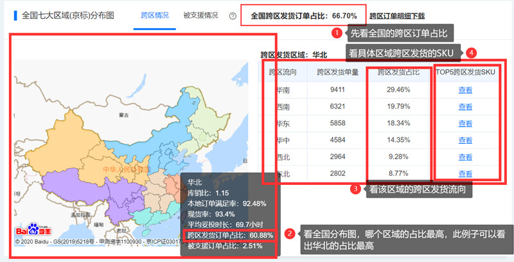
Task: Click the 跨区发货占比 column header
Action: click(398, 73)
